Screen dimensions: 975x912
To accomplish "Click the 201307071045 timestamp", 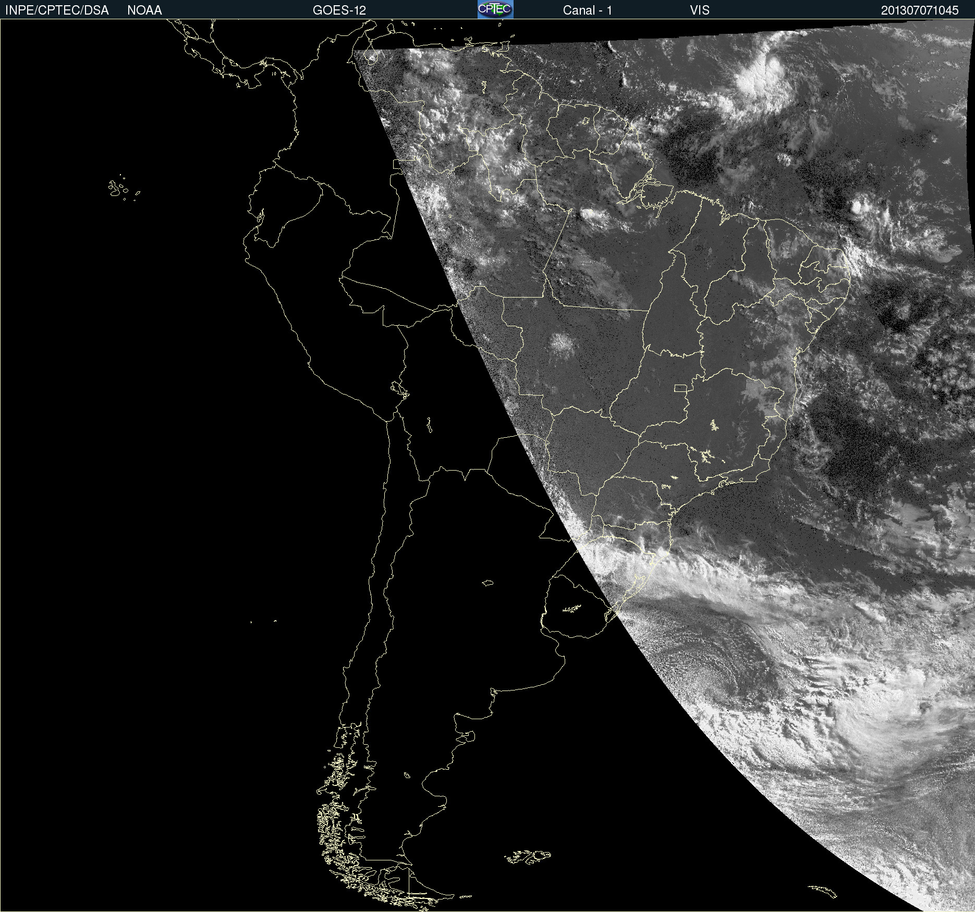I will pos(920,10).
